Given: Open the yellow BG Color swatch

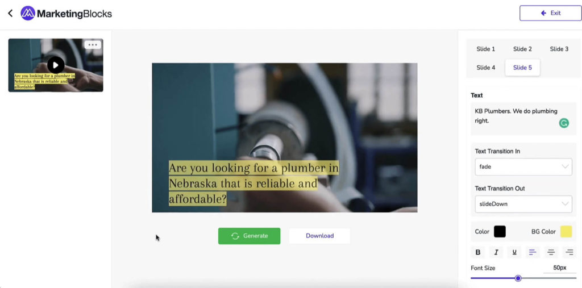Looking at the screenshot, I should point(566,232).
